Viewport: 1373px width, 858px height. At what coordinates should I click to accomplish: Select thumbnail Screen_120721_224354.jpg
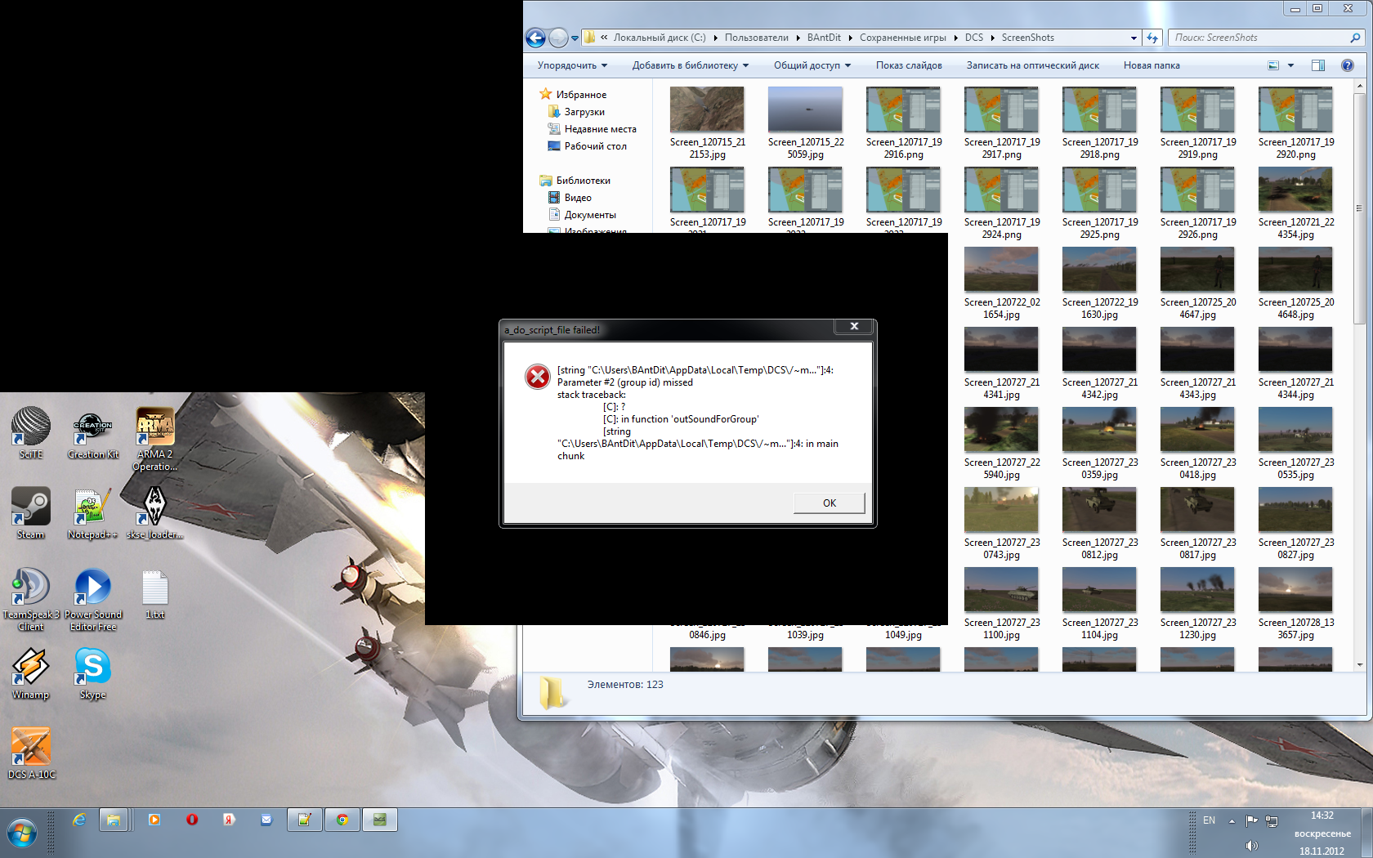pyautogui.click(x=1295, y=203)
